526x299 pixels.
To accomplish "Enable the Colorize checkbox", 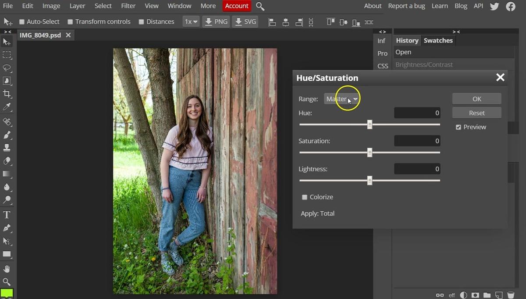I will (305, 197).
